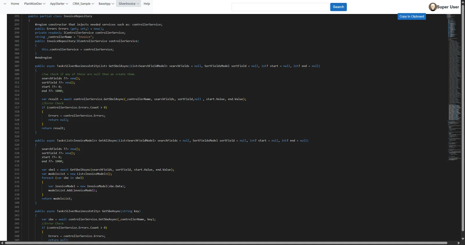Click the horizontal scrollbar right arrow
The height and width of the screenshot is (245, 465).
(459, 243)
